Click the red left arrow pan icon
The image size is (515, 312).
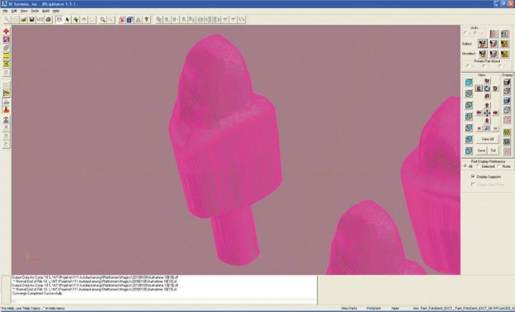[x=479, y=113]
